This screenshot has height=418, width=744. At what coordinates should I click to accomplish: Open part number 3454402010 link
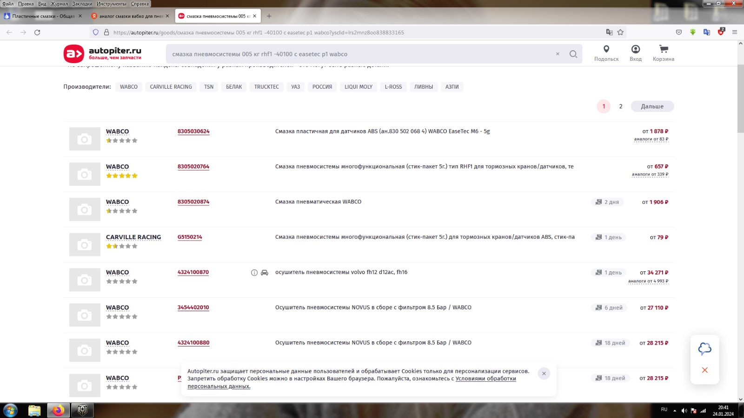pos(193,307)
